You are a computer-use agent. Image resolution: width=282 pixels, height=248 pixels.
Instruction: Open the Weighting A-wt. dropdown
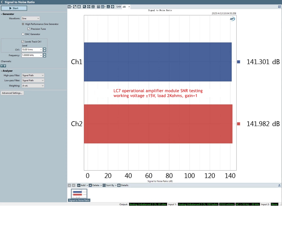(33, 86)
